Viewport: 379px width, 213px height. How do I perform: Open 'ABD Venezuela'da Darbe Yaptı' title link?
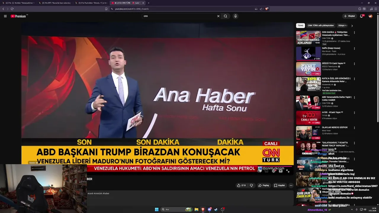coord(337,99)
